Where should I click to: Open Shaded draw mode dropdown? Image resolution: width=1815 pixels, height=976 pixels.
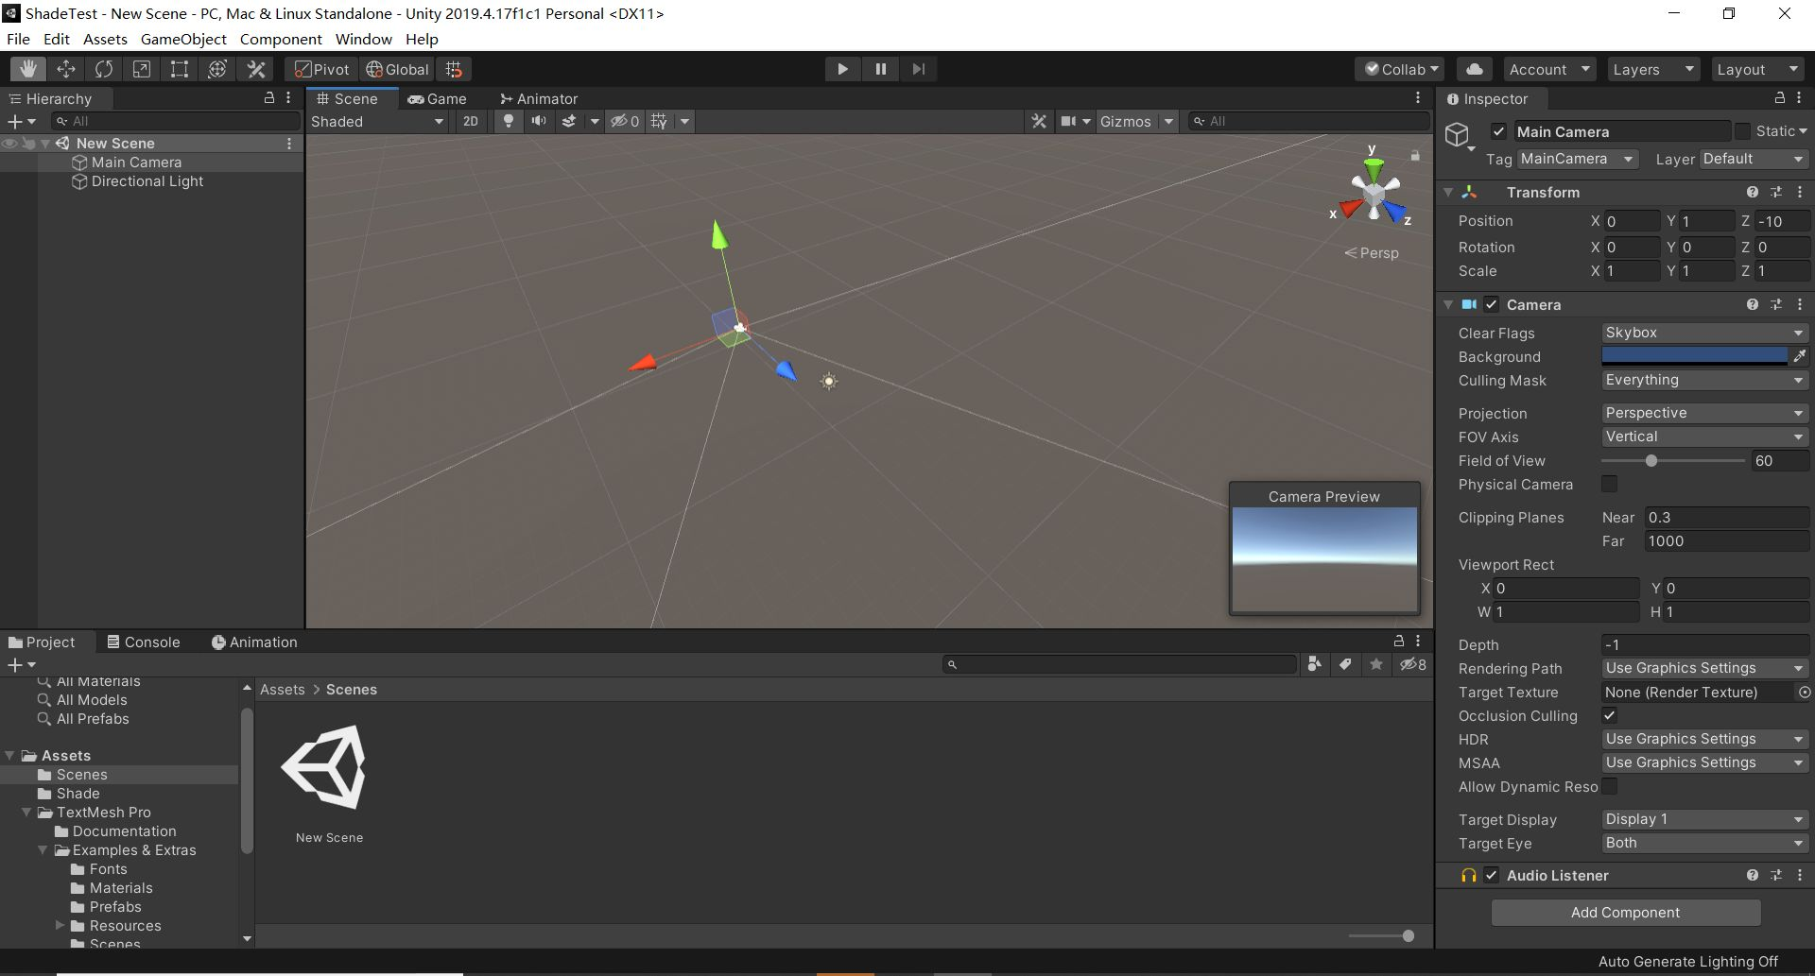377,121
